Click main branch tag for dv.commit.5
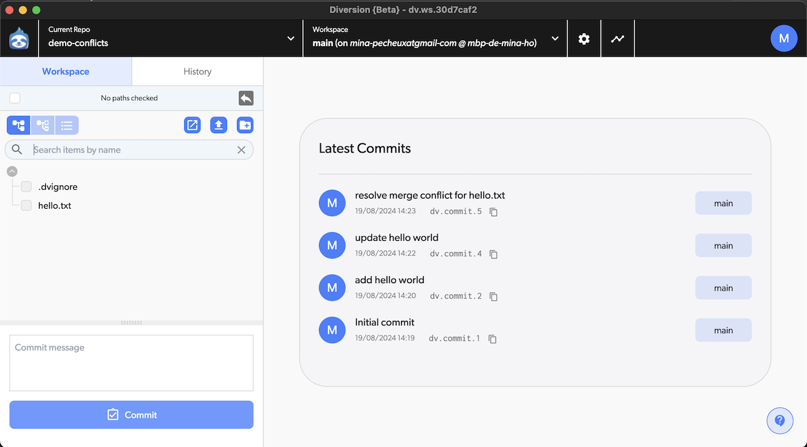 point(723,203)
